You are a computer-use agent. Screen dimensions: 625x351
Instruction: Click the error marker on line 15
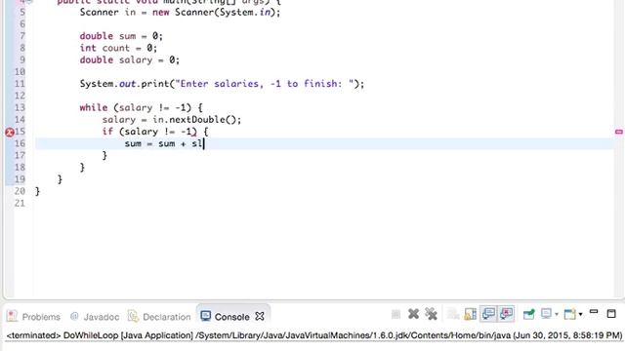pyautogui.click(x=10, y=133)
